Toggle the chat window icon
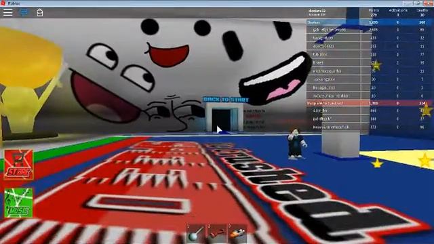Screen dimensions: 434x244 click(x=24, y=12)
